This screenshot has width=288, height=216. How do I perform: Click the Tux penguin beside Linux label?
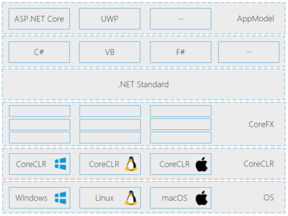(x=130, y=198)
